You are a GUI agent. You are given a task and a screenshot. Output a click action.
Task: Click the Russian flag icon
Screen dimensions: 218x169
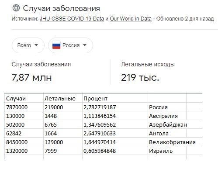tap(56, 45)
